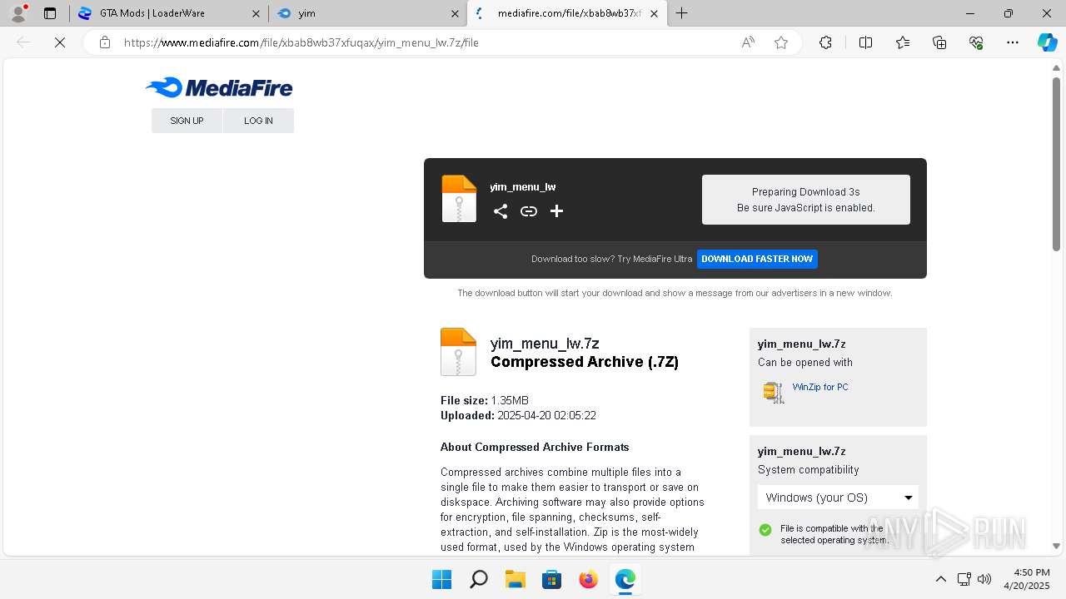Toggle Split screen icon
The image size is (1066, 599).
click(865, 42)
